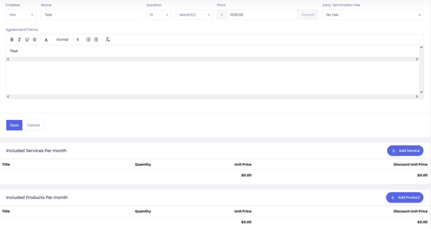431x229 pixels.
Task: Click the lower horizontal scrollbar left arrow
Action: (8, 97)
